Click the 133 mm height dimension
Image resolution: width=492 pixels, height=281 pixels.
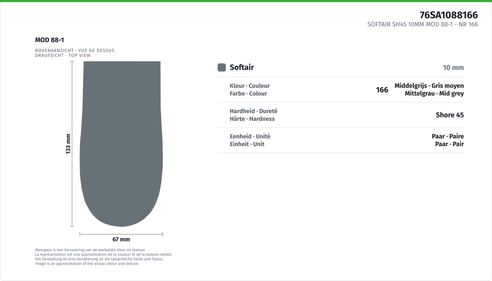[x=68, y=144]
